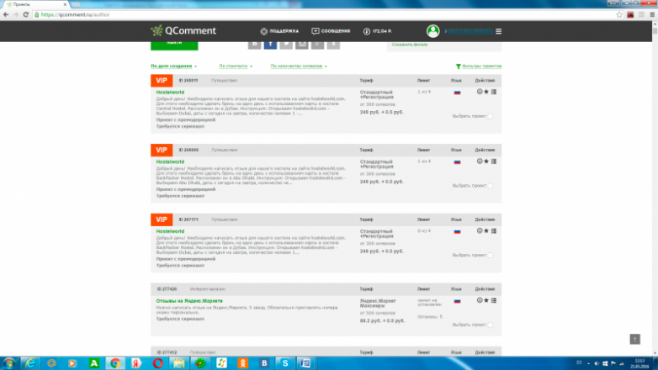Image resolution: width=658 pixels, height=370 pixels.
Task: Check 'Выбрать проект' for project 268008
Action: pos(491,186)
